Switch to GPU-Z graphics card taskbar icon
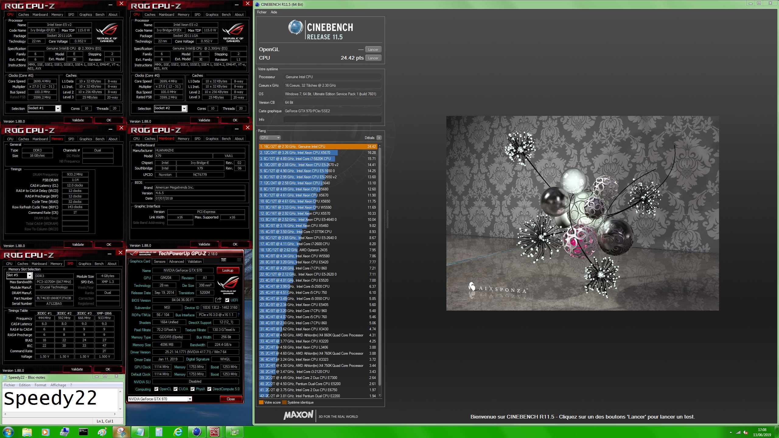 tap(234, 432)
